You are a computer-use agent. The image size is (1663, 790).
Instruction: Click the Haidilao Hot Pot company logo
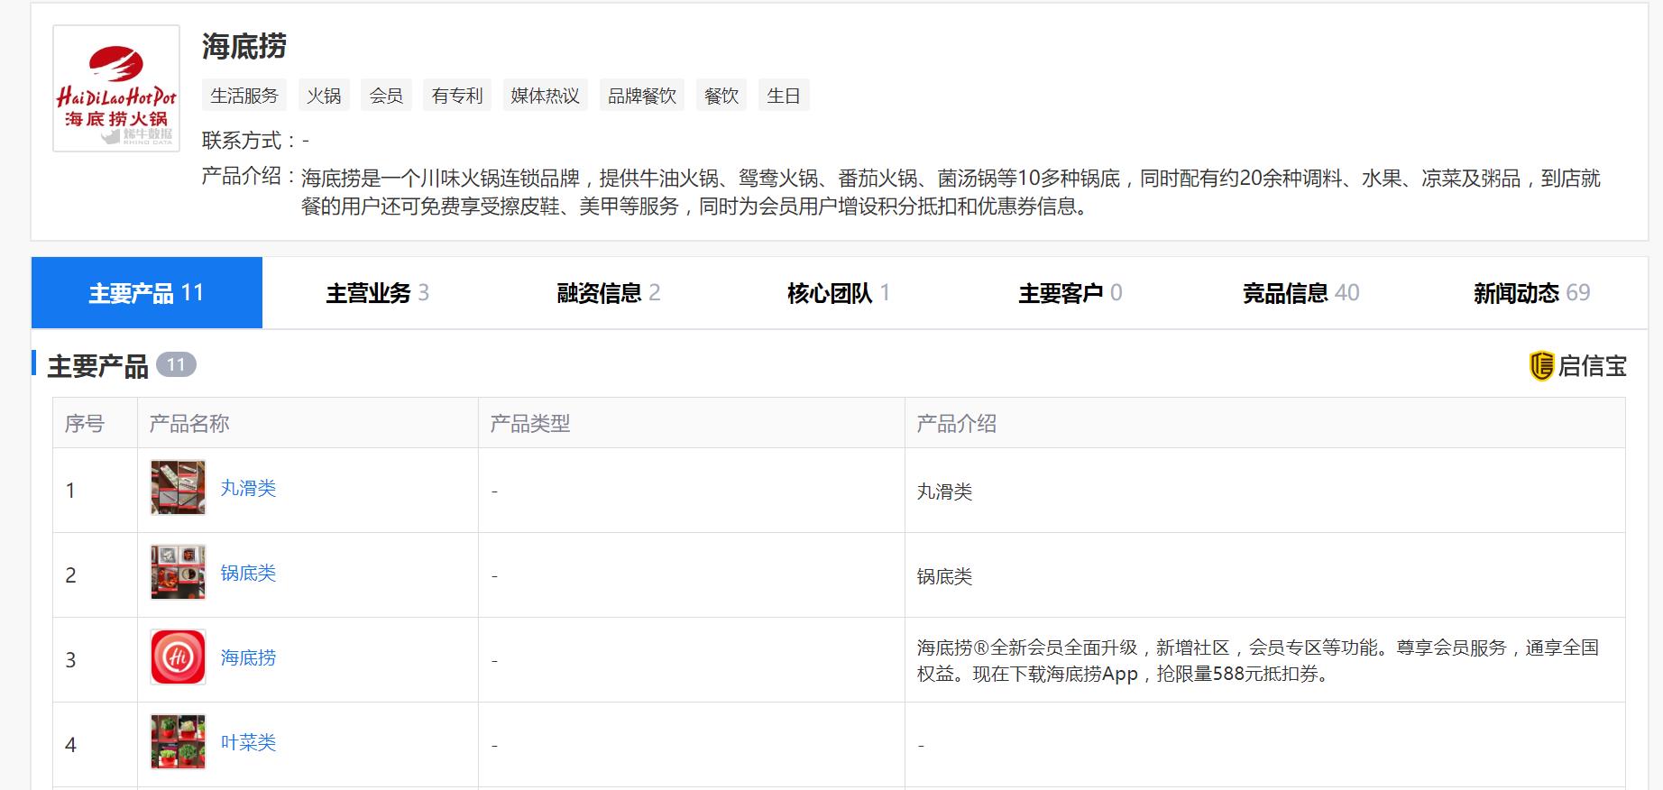click(116, 88)
